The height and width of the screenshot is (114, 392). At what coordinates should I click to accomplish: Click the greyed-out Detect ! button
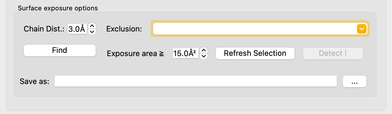coord(333,53)
